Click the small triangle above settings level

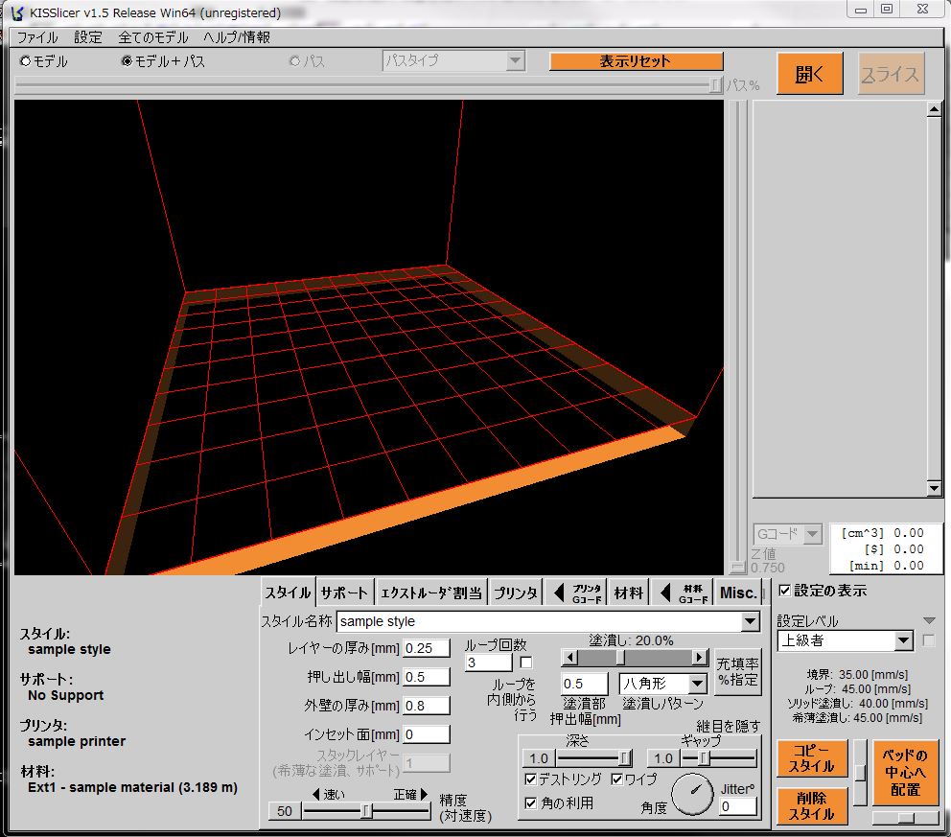(929, 620)
